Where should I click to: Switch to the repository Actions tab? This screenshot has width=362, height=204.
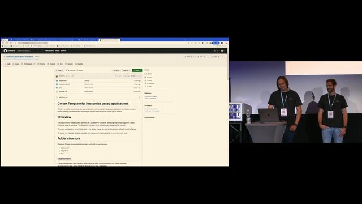tap(41, 64)
